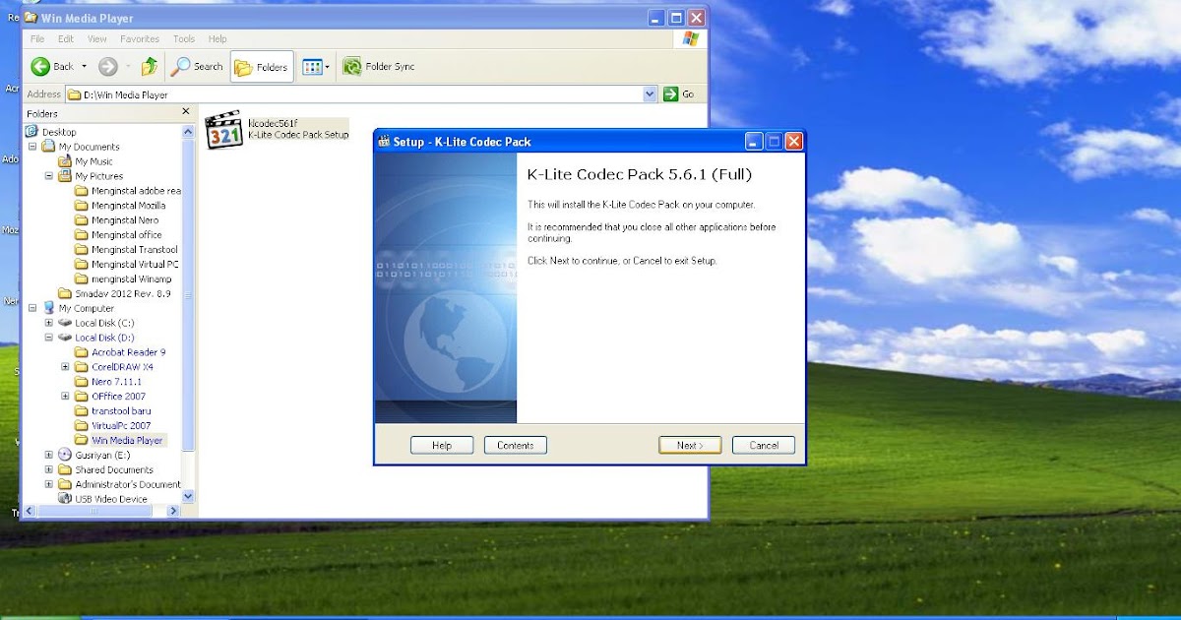
Task: Open the Favorites menu
Action: [140, 39]
